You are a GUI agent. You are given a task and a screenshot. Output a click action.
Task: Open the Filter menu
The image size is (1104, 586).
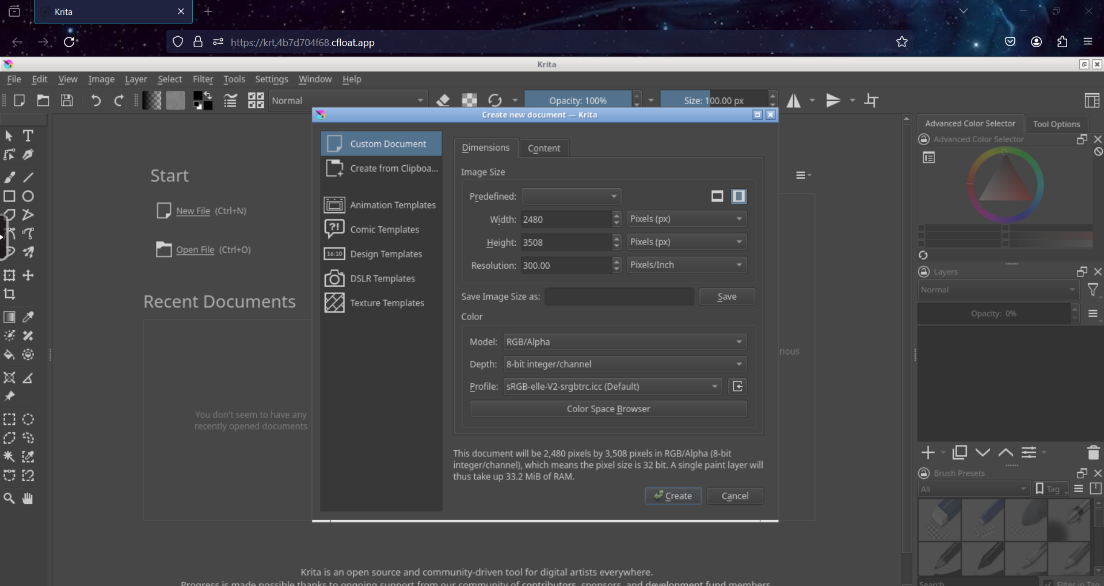tap(203, 79)
